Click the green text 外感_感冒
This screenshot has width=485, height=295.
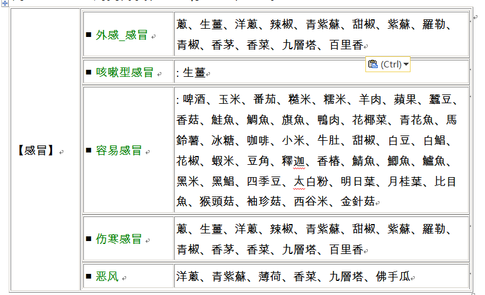click(121, 35)
